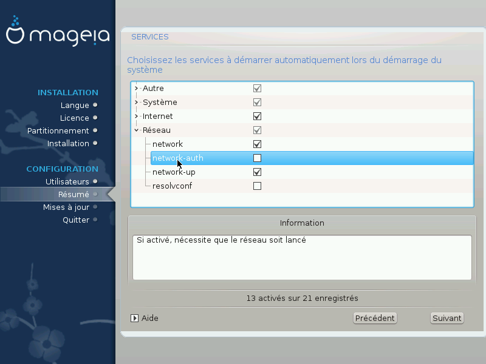This screenshot has width=486, height=364.
Task: Go back with the Précédent button
Action: (375, 318)
